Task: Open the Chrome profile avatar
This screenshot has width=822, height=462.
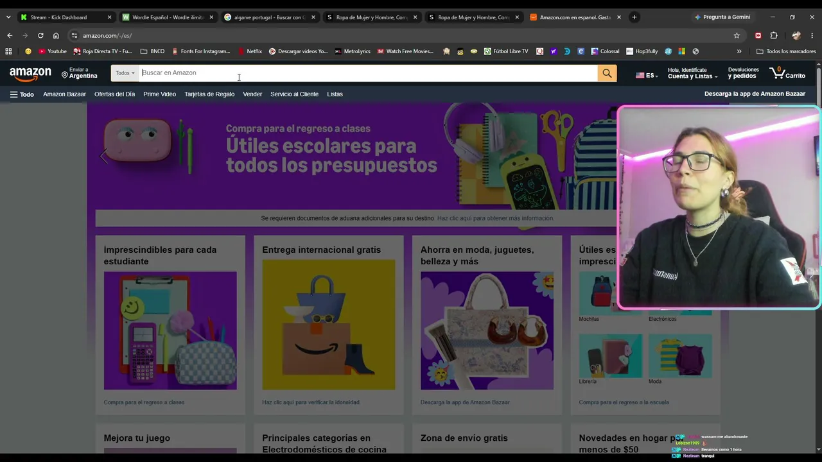Action: [796, 35]
